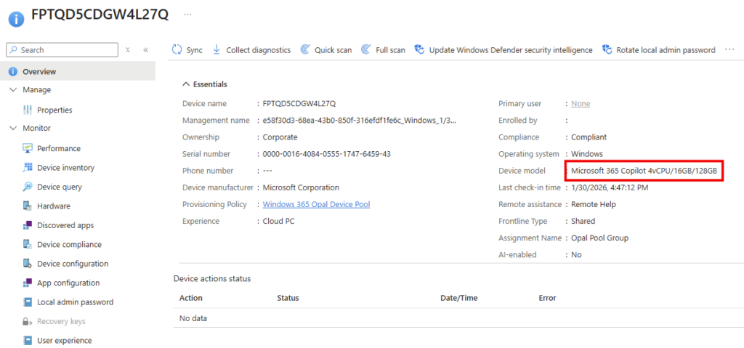Image resolution: width=744 pixels, height=348 pixels.
Task: Open the Device query page
Action: (x=59, y=187)
